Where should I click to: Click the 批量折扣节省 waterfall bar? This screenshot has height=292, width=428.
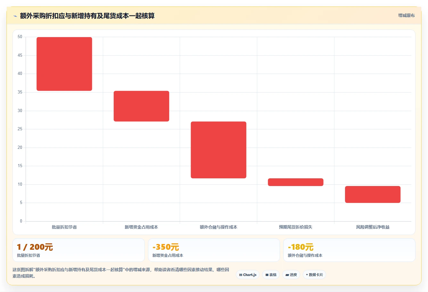pos(64,64)
